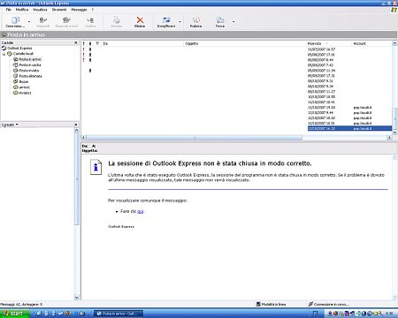Select Outlook Express root in folder tree
This screenshot has width=398, height=318.
[17, 49]
